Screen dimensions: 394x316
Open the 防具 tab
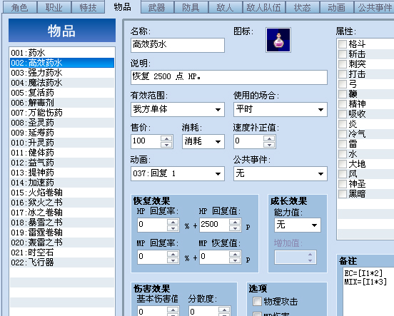click(x=191, y=8)
